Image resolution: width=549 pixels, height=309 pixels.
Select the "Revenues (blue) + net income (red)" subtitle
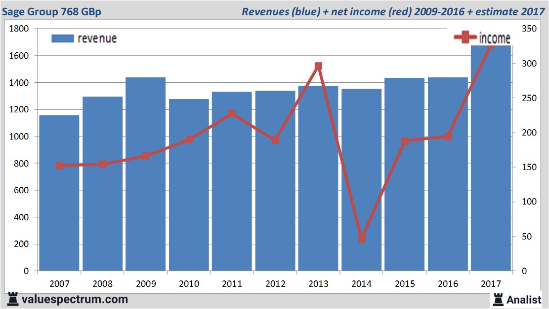pyautogui.click(x=326, y=11)
